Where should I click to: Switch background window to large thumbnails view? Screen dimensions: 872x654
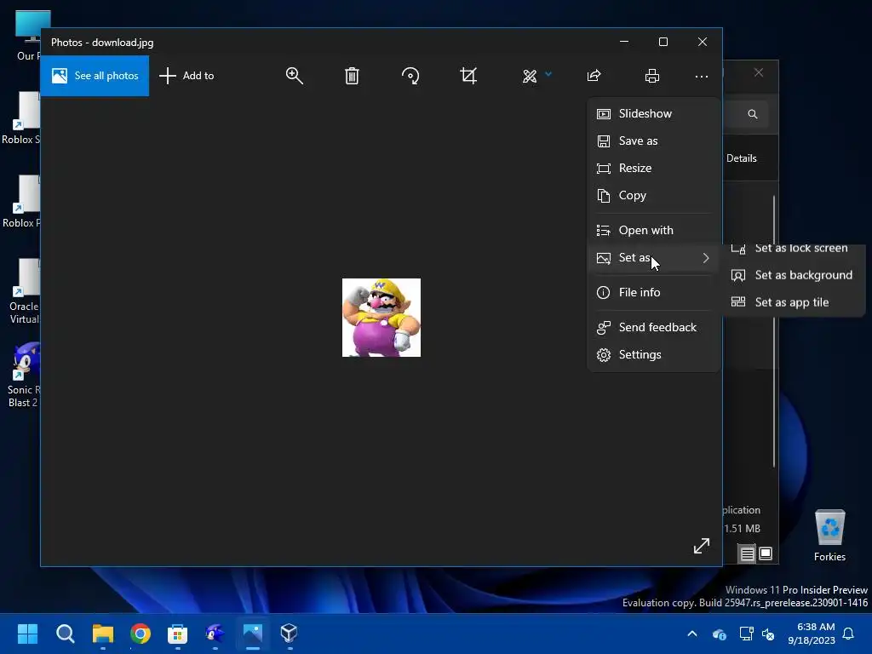tap(766, 554)
